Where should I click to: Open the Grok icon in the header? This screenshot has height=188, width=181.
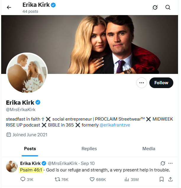[x=155, y=7]
